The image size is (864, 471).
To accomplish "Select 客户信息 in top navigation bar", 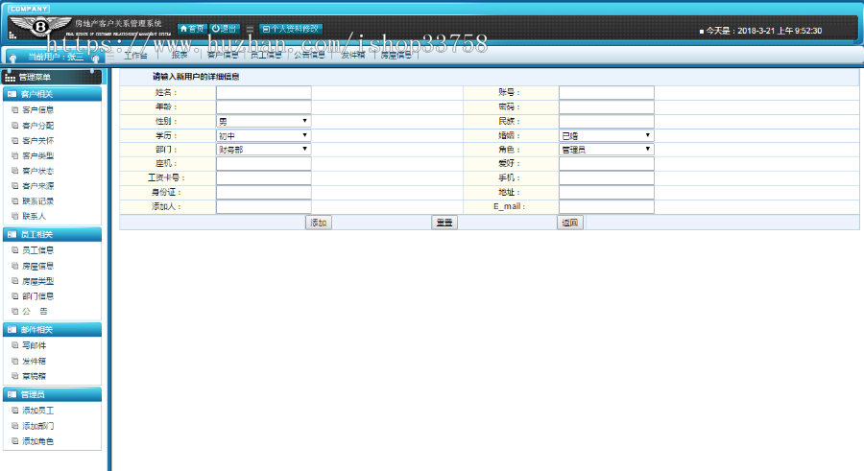I will [223, 55].
